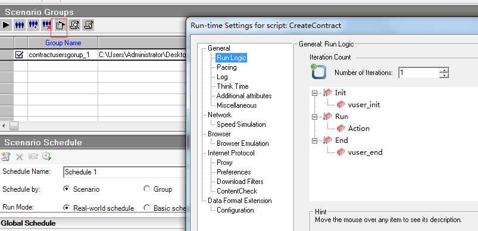Click the Scenario Groups horizontal scrollbar thumb
478x231 pixels.
tap(14, 126)
